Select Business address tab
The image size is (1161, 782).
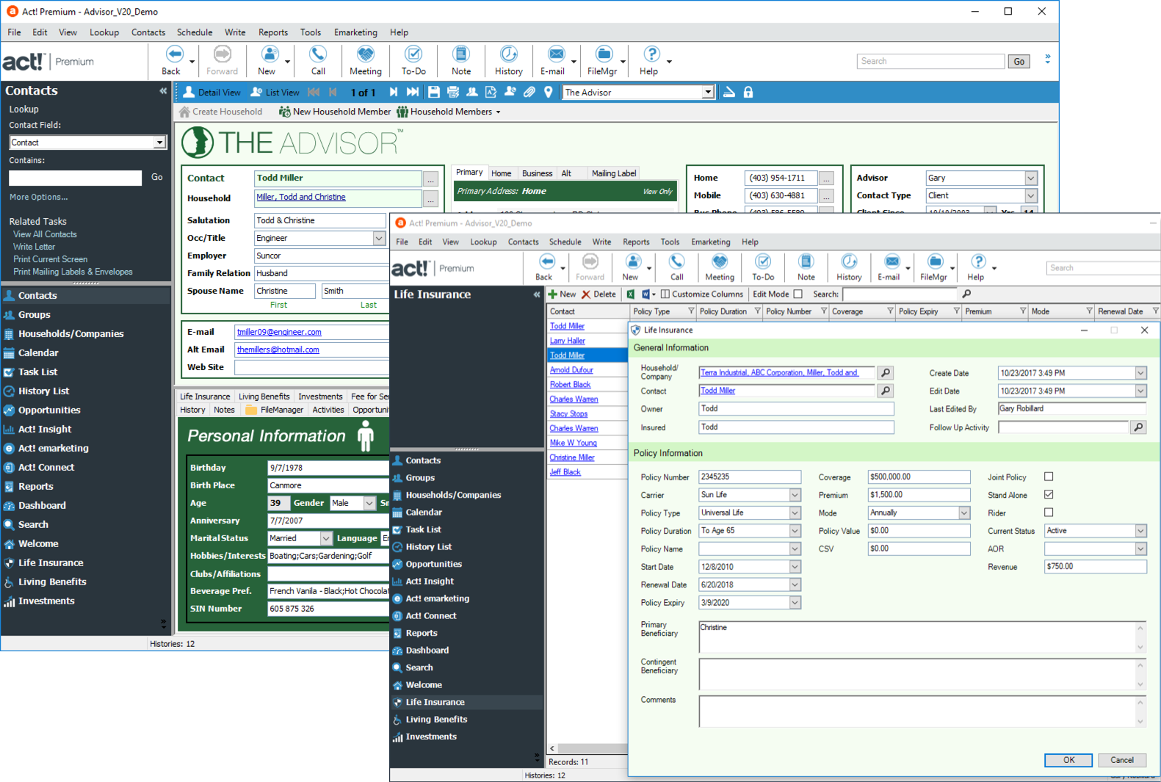tap(537, 173)
